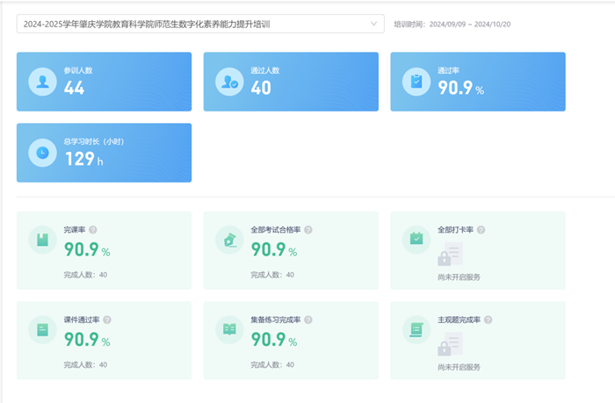The width and height of the screenshot is (615, 403).
Task: Click the 参训人数 44 summary card
Action: [104, 82]
